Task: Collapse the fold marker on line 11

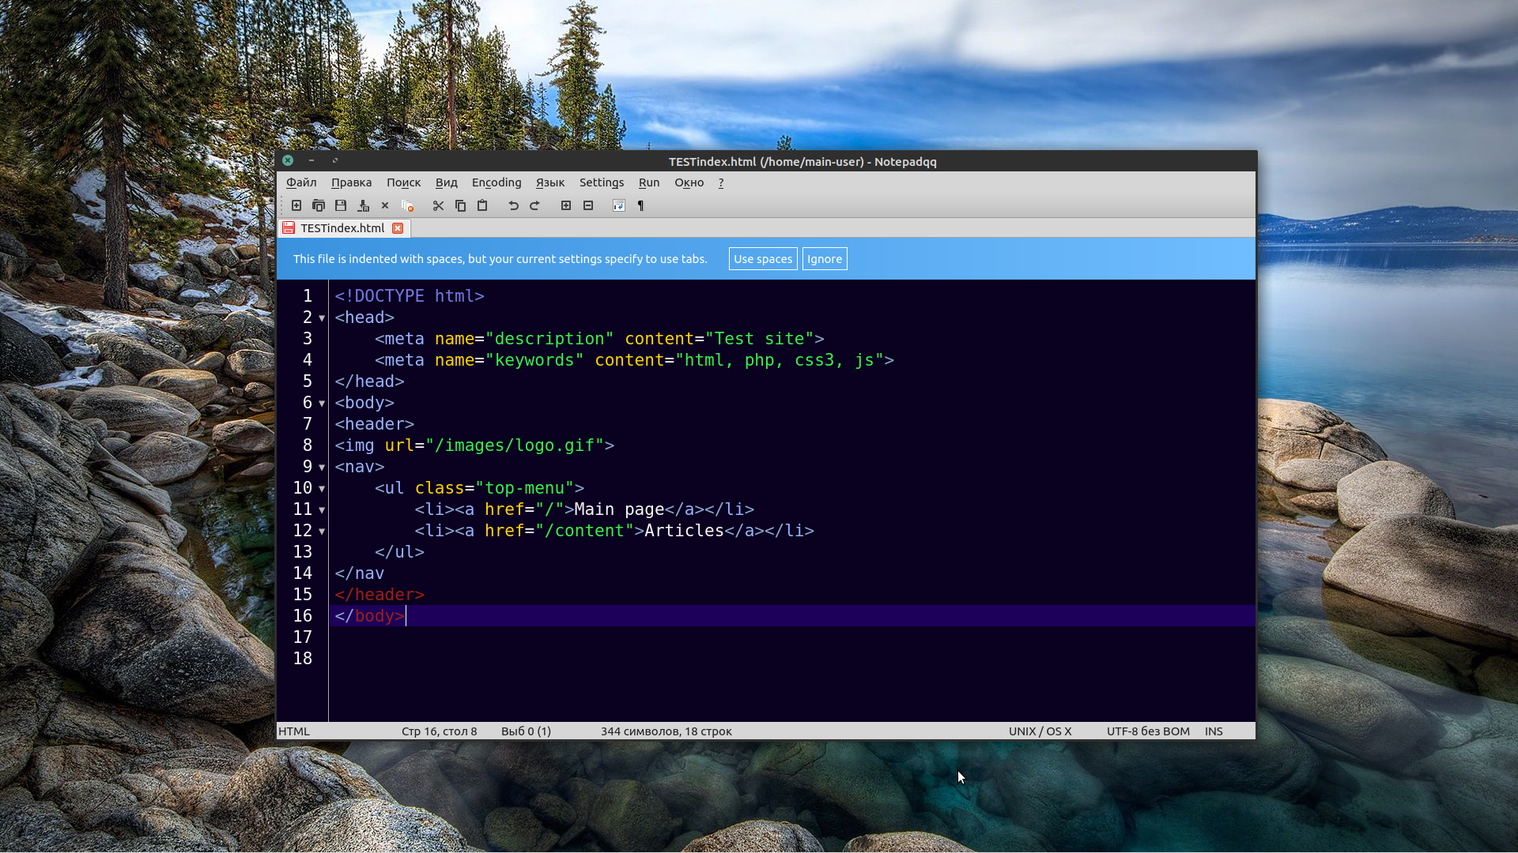Action: (x=322, y=510)
